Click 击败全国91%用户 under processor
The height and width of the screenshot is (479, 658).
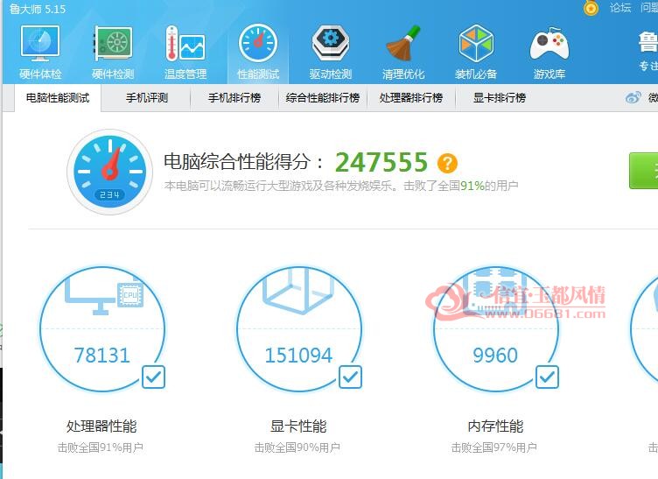click(x=101, y=447)
